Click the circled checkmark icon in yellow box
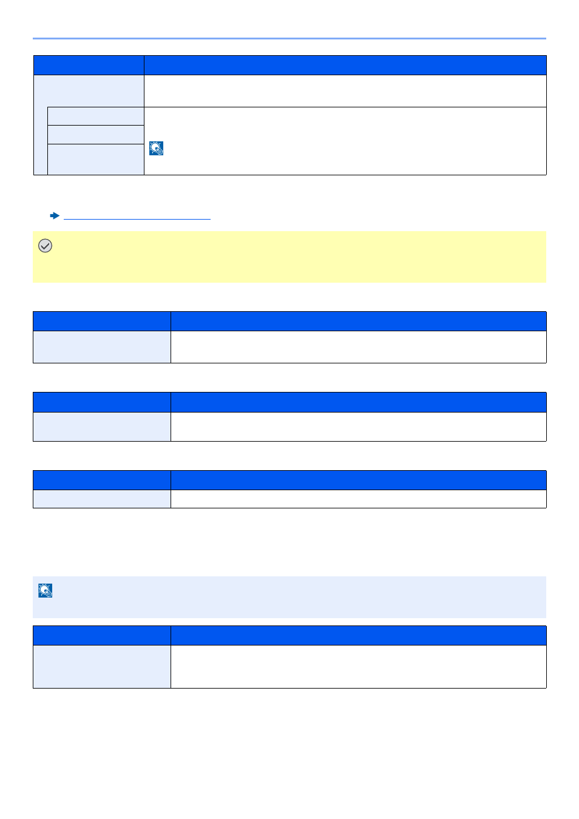579x819 pixels. click(45, 246)
